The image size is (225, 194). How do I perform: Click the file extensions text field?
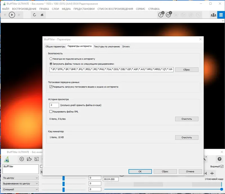click(111, 70)
